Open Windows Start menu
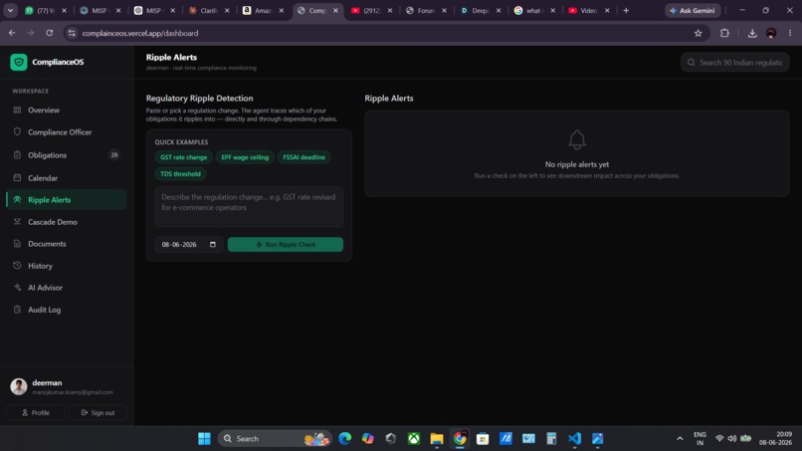Viewport: 802px width, 451px height. click(x=204, y=439)
